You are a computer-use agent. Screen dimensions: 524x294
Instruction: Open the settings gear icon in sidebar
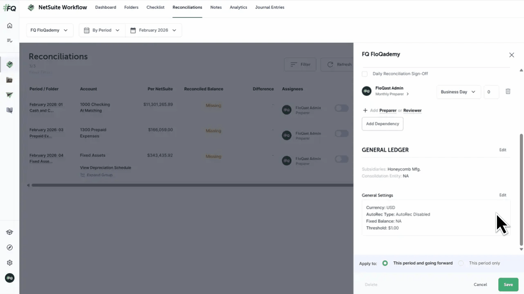point(9,263)
